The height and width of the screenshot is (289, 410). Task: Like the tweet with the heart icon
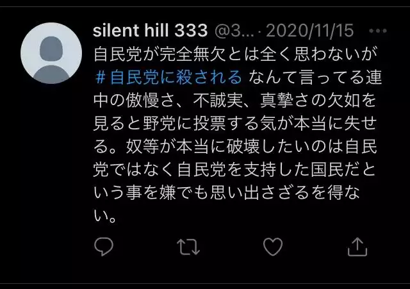(x=273, y=247)
